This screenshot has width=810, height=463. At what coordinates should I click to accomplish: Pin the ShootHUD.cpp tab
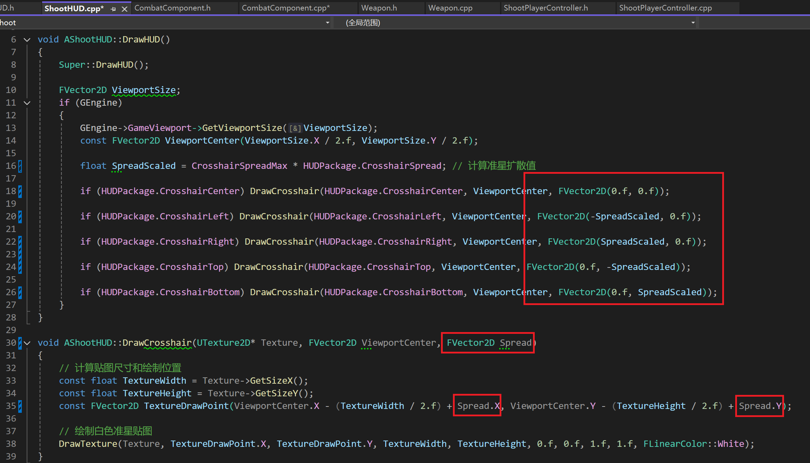pos(113,9)
